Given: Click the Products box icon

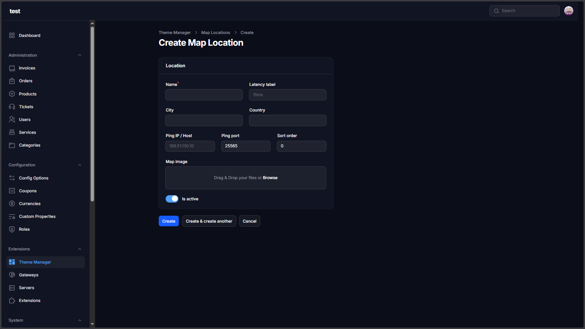Looking at the screenshot, I should (12, 94).
